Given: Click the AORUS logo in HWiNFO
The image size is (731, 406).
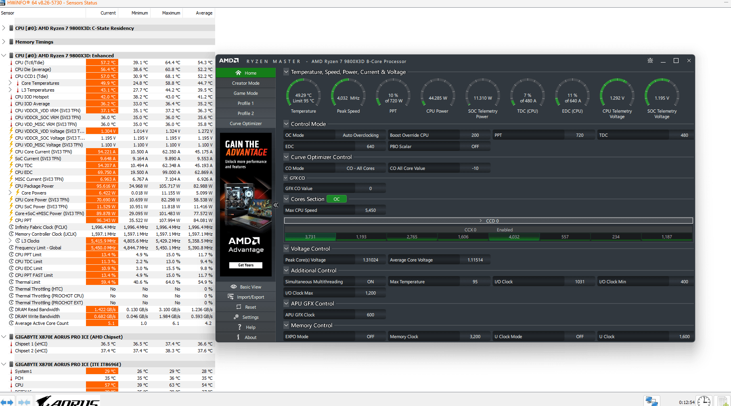Looking at the screenshot, I should pyautogui.click(x=67, y=401).
